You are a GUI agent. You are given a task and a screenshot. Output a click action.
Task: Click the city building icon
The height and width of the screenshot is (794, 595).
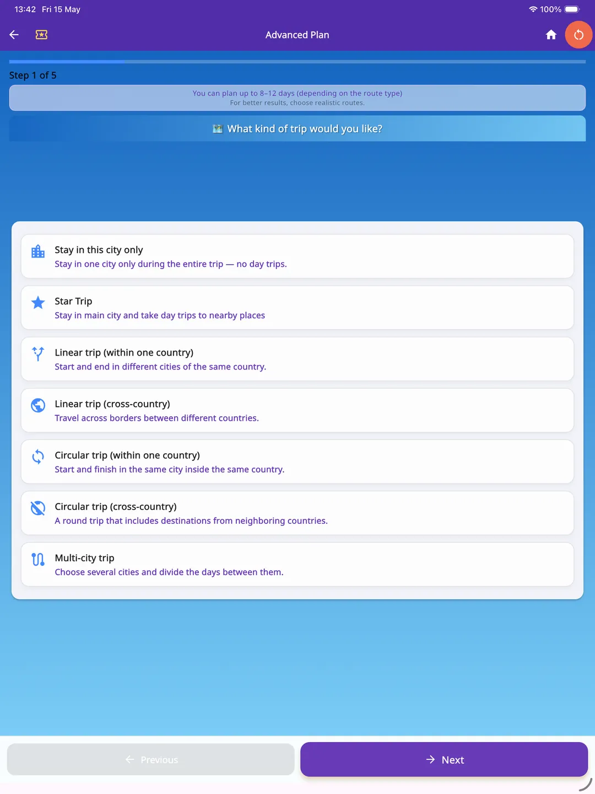coord(38,251)
